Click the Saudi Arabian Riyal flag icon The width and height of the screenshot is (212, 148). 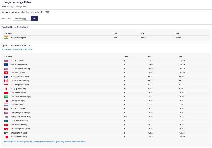[6, 97]
